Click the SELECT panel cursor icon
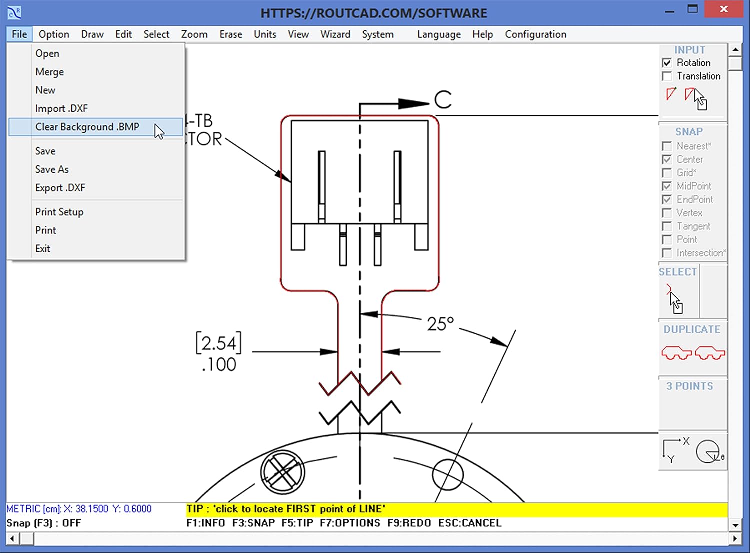Image resolution: width=750 pixels, height=553 pixels. 674,299
